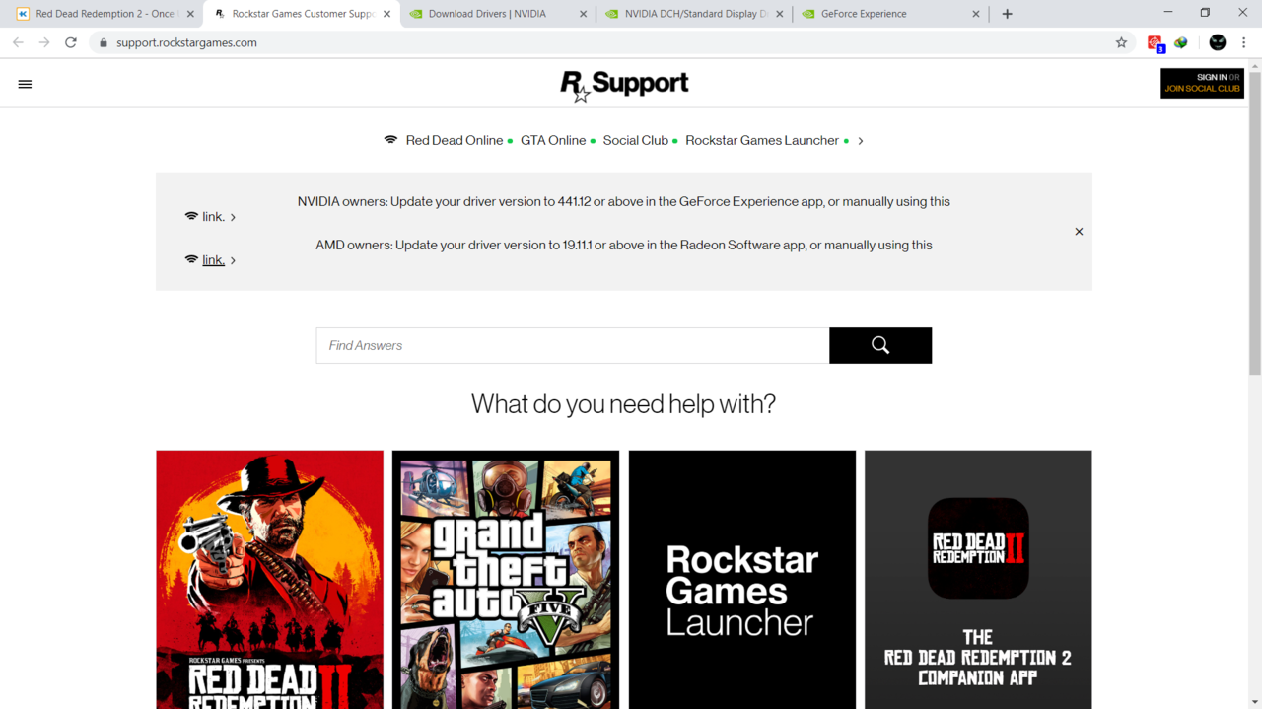Close the Red Dead Redemption 2 tab

pos(190,14)
